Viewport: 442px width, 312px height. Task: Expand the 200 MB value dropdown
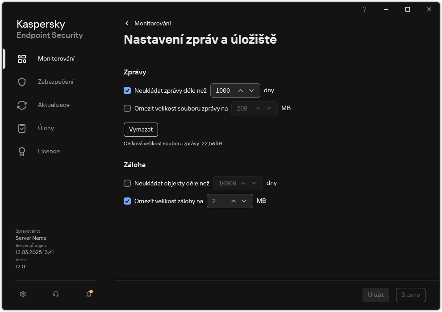(269, 108)
